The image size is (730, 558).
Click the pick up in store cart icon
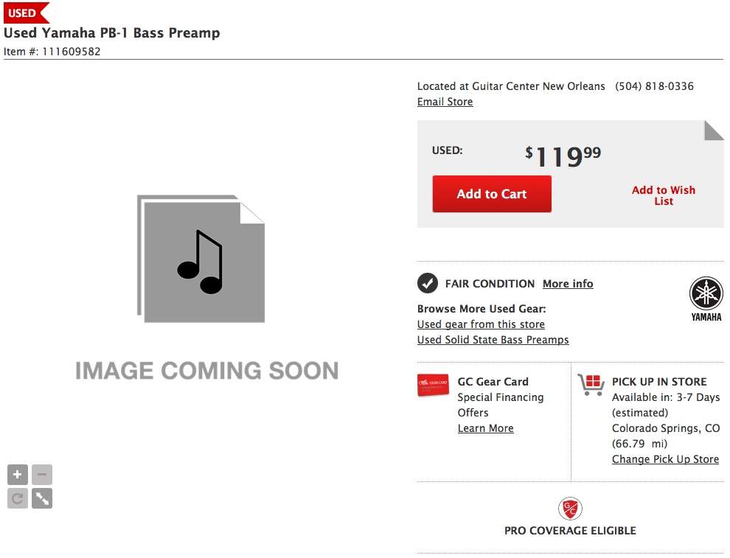pyautogui.click(x=591, y=385)
